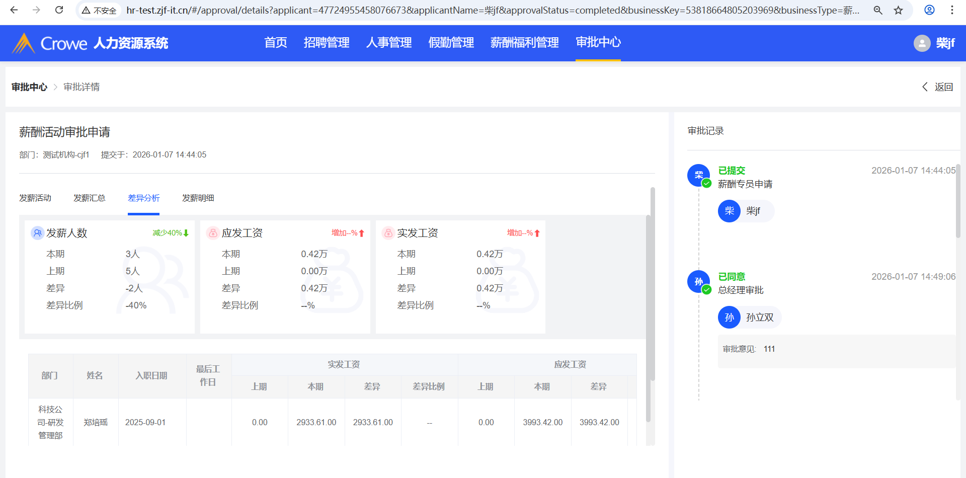Open the 发薪汇总 tab

pyautogui.click(x=90, y=198)
